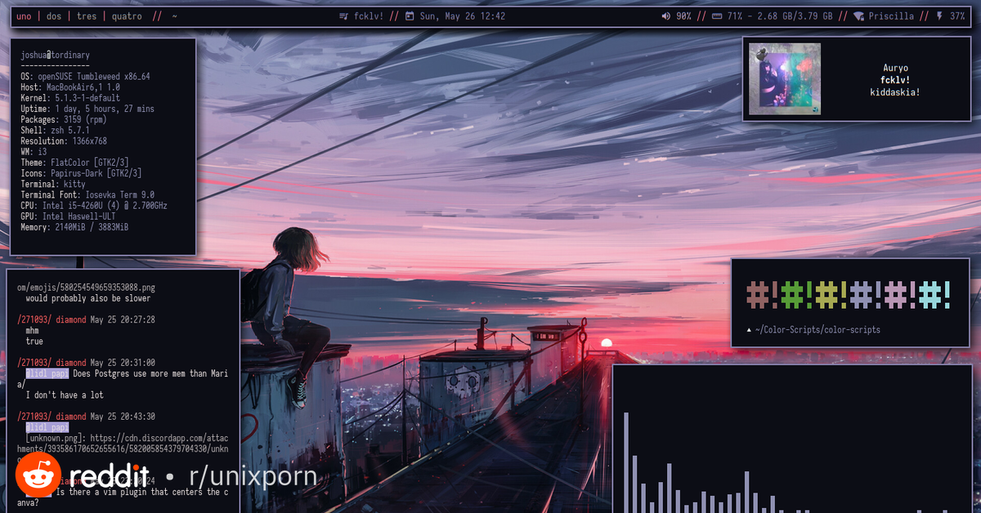Click the 'diamond May 25 20:43:30' message header

coord(105,416)
